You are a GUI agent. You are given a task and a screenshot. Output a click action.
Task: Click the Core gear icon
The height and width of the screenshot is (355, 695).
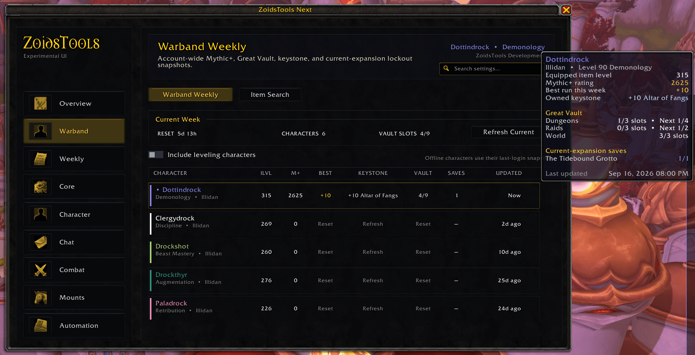40,187
